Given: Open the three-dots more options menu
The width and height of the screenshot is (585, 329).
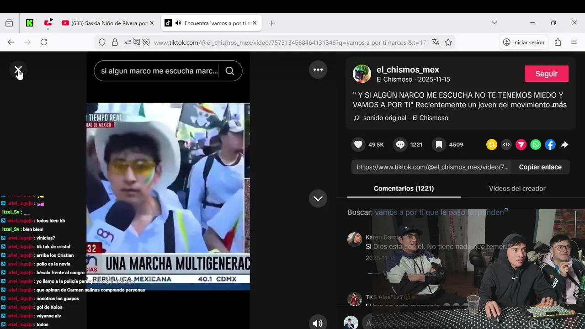Looking at the screenshot, I should tap(318, 69).
